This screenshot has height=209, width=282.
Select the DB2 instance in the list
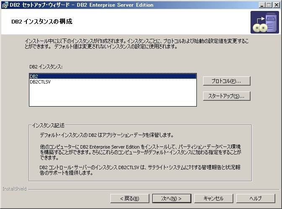113,76
